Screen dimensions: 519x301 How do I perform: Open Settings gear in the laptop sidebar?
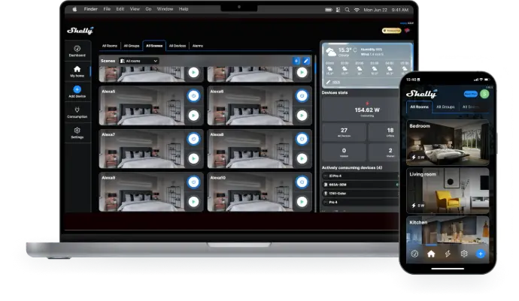pyautogui.click(x=77, y=132)
